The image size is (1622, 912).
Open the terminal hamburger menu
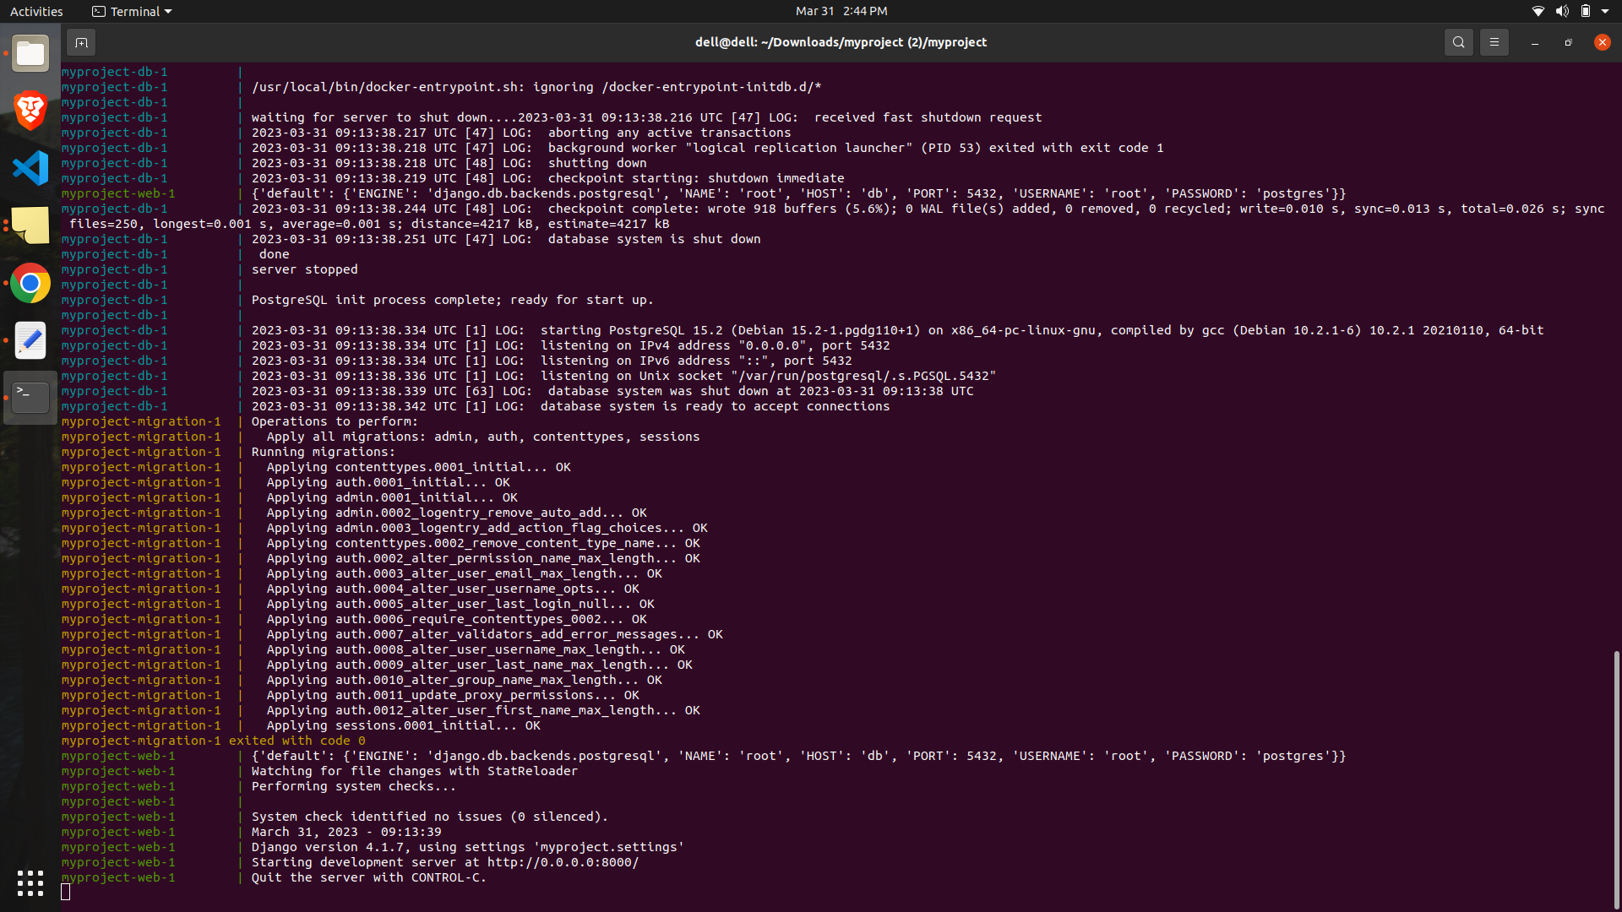point(1494,42)
